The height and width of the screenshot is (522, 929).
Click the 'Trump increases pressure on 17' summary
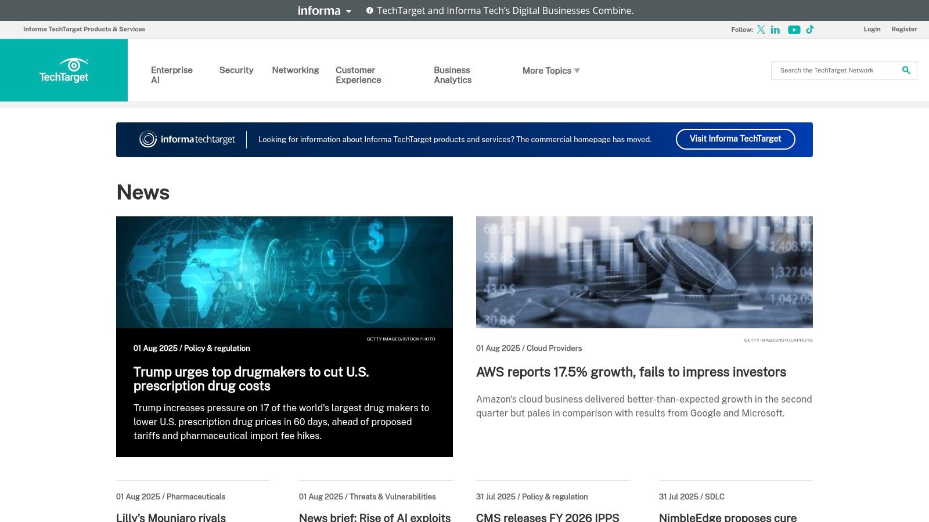point(282,422)
